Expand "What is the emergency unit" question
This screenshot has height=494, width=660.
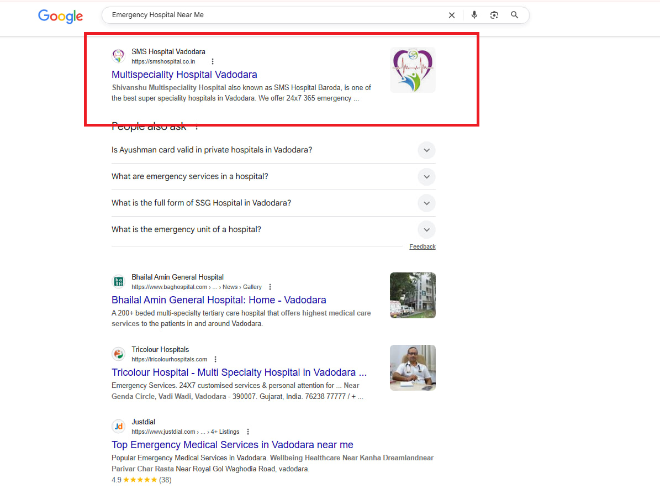click(x=427, y=230)
